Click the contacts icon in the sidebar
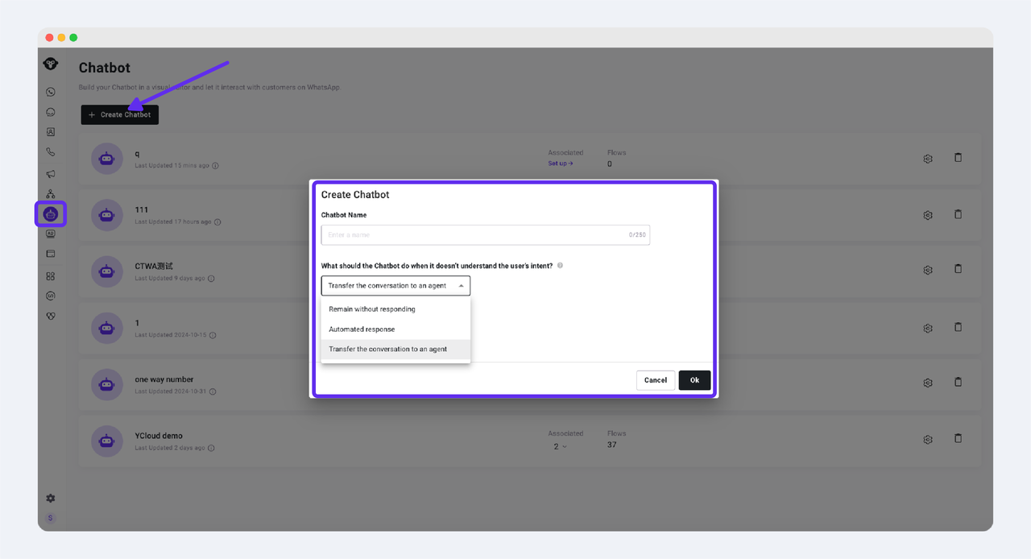The width and height of the screenshot is (1031, 559). point(51,132)
